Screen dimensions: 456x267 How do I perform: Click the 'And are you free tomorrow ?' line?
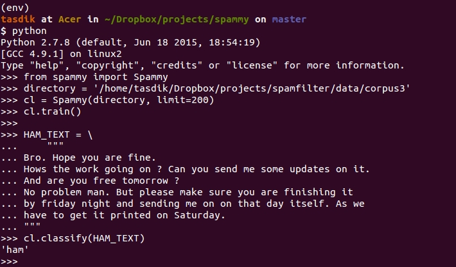pyautogui.click(x=101, y=181)
